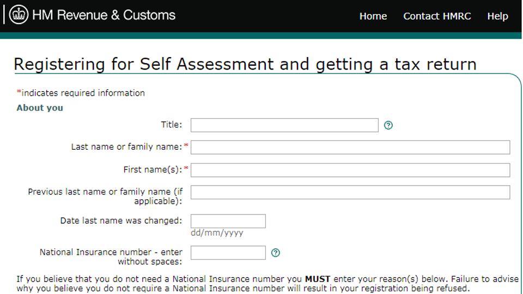Open help icon beside National Insurance number
Screen dimensions: 523x294
pyautogui.click(x=276, y=253)
